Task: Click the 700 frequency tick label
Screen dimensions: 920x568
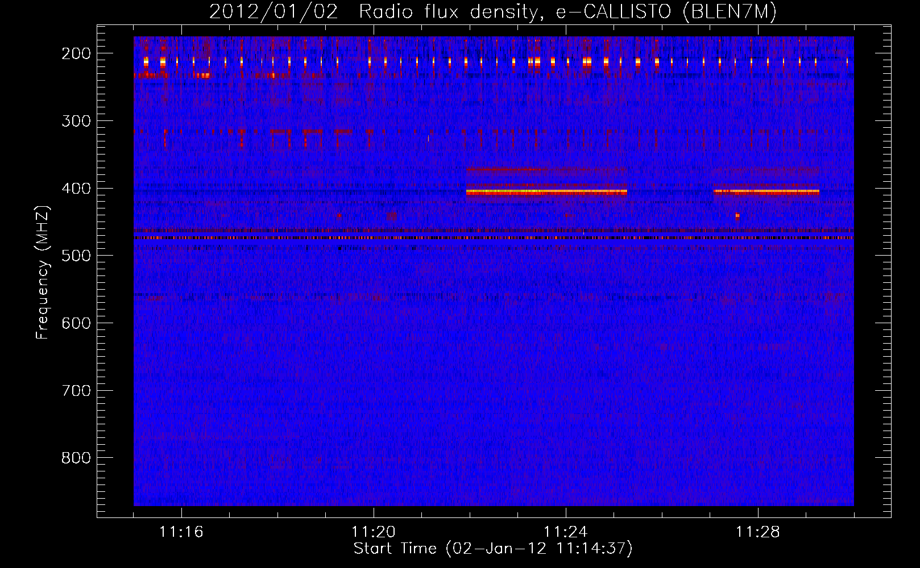Action: pyautogui.click(x=76, y=391)
